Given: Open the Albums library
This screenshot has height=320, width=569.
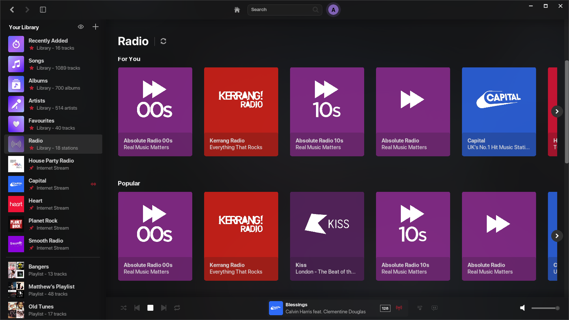Looking at the screenshot, I should (x=53, y=84).
